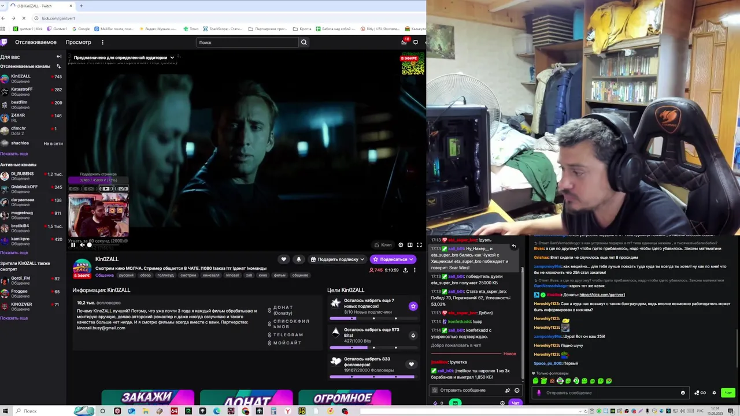The height and width of the screenshot is (416, 740).
Task: Open the Windows Start menu
Action: pos(5,411)
